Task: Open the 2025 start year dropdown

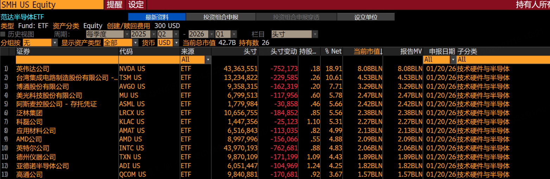Action: tap(144, 34)
